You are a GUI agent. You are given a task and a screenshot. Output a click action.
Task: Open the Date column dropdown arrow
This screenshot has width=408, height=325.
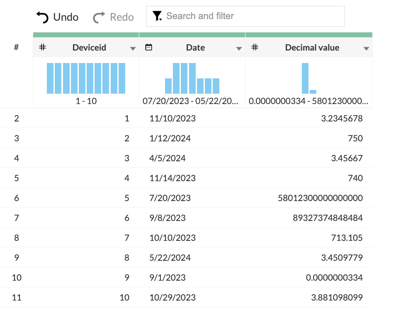[x=239, y=49]
